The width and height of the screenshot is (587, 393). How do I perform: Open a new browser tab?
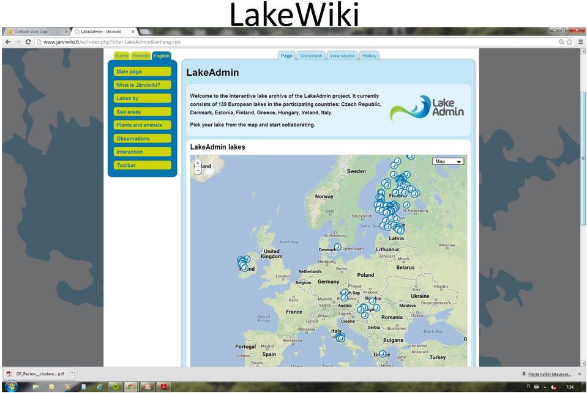pos(144,32)
